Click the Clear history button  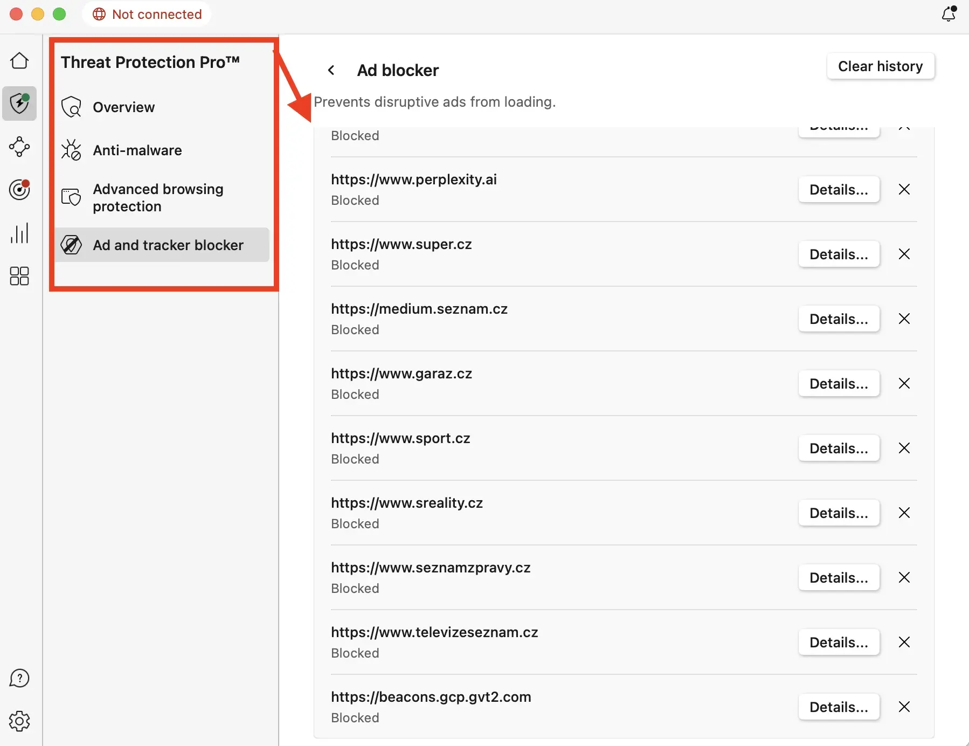pyautogui.click(x=880, y=66)
